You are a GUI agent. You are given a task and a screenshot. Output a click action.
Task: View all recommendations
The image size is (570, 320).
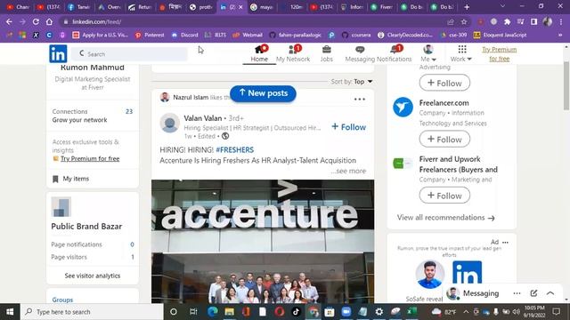click(445, 218)
